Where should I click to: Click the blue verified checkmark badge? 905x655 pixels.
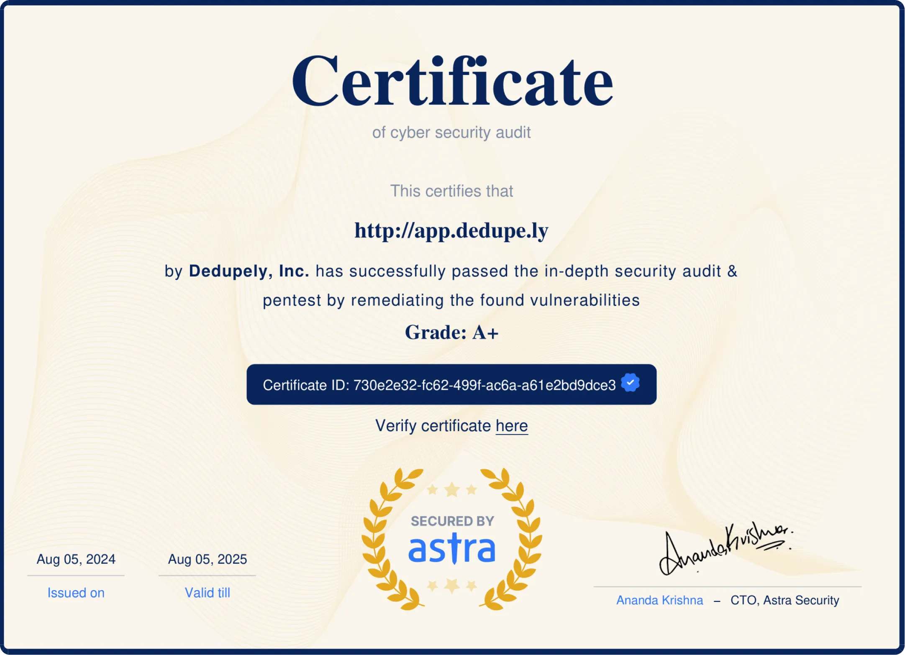point(630,383)
